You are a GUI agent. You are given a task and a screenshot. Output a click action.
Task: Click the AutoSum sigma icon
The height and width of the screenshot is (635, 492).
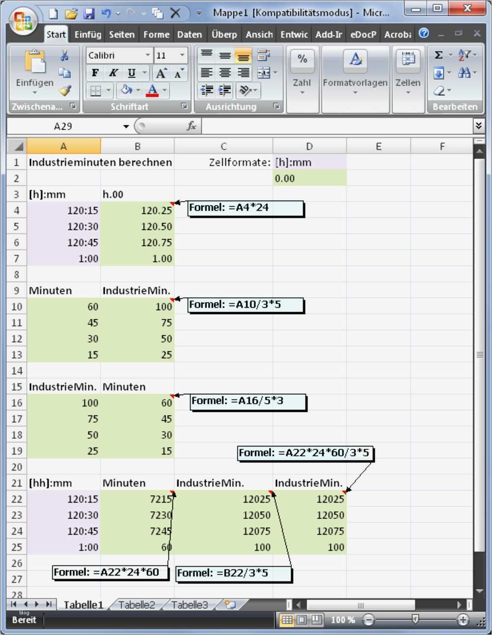439,55
